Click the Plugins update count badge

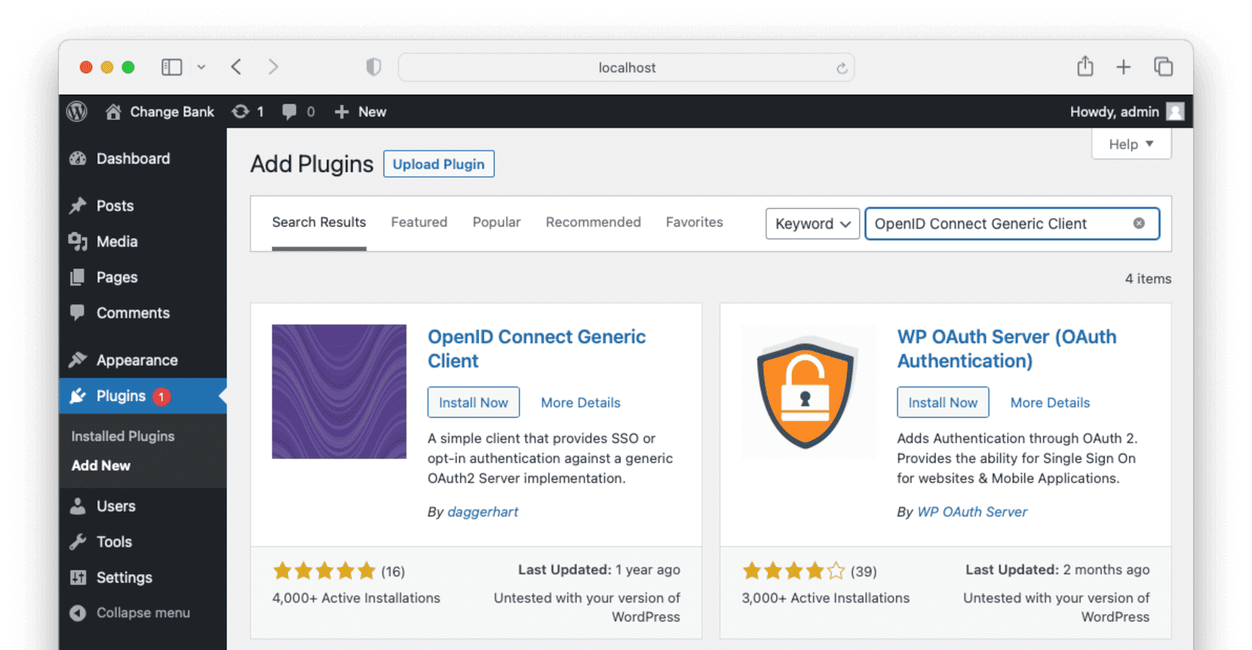pos(161,397)
